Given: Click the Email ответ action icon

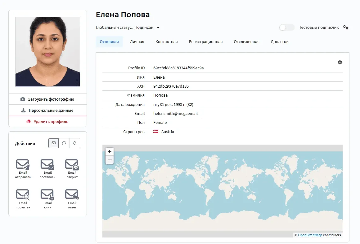Looking at the screenshot, I should point(72,194).
